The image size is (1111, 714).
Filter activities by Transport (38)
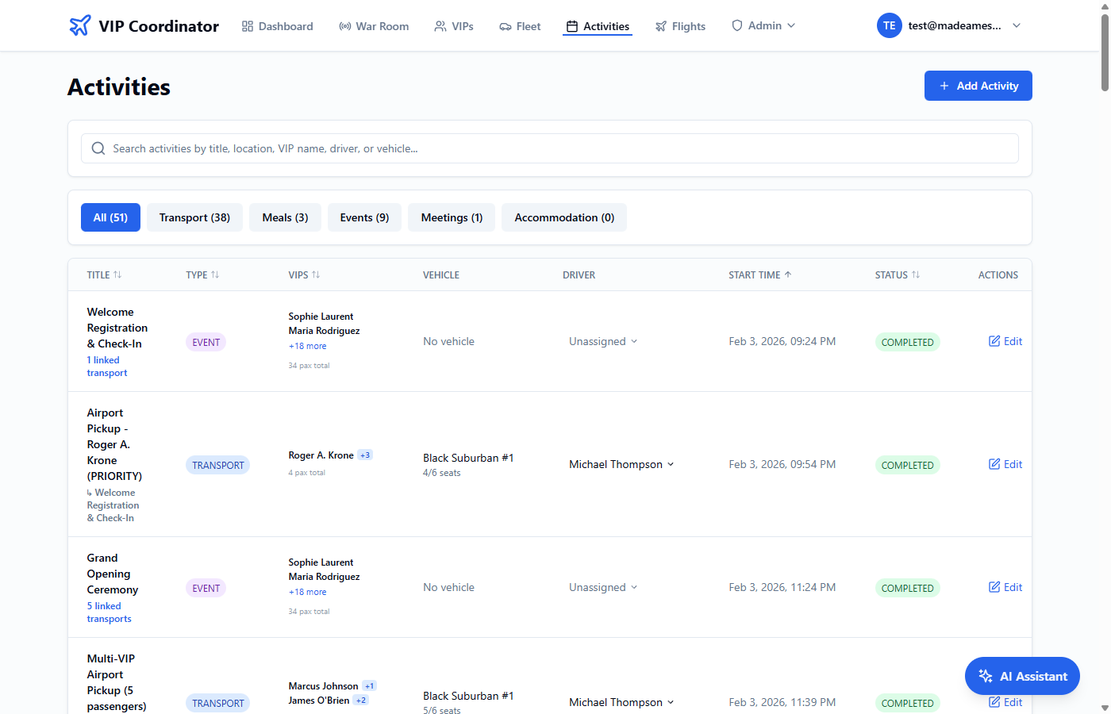(194, 217)
